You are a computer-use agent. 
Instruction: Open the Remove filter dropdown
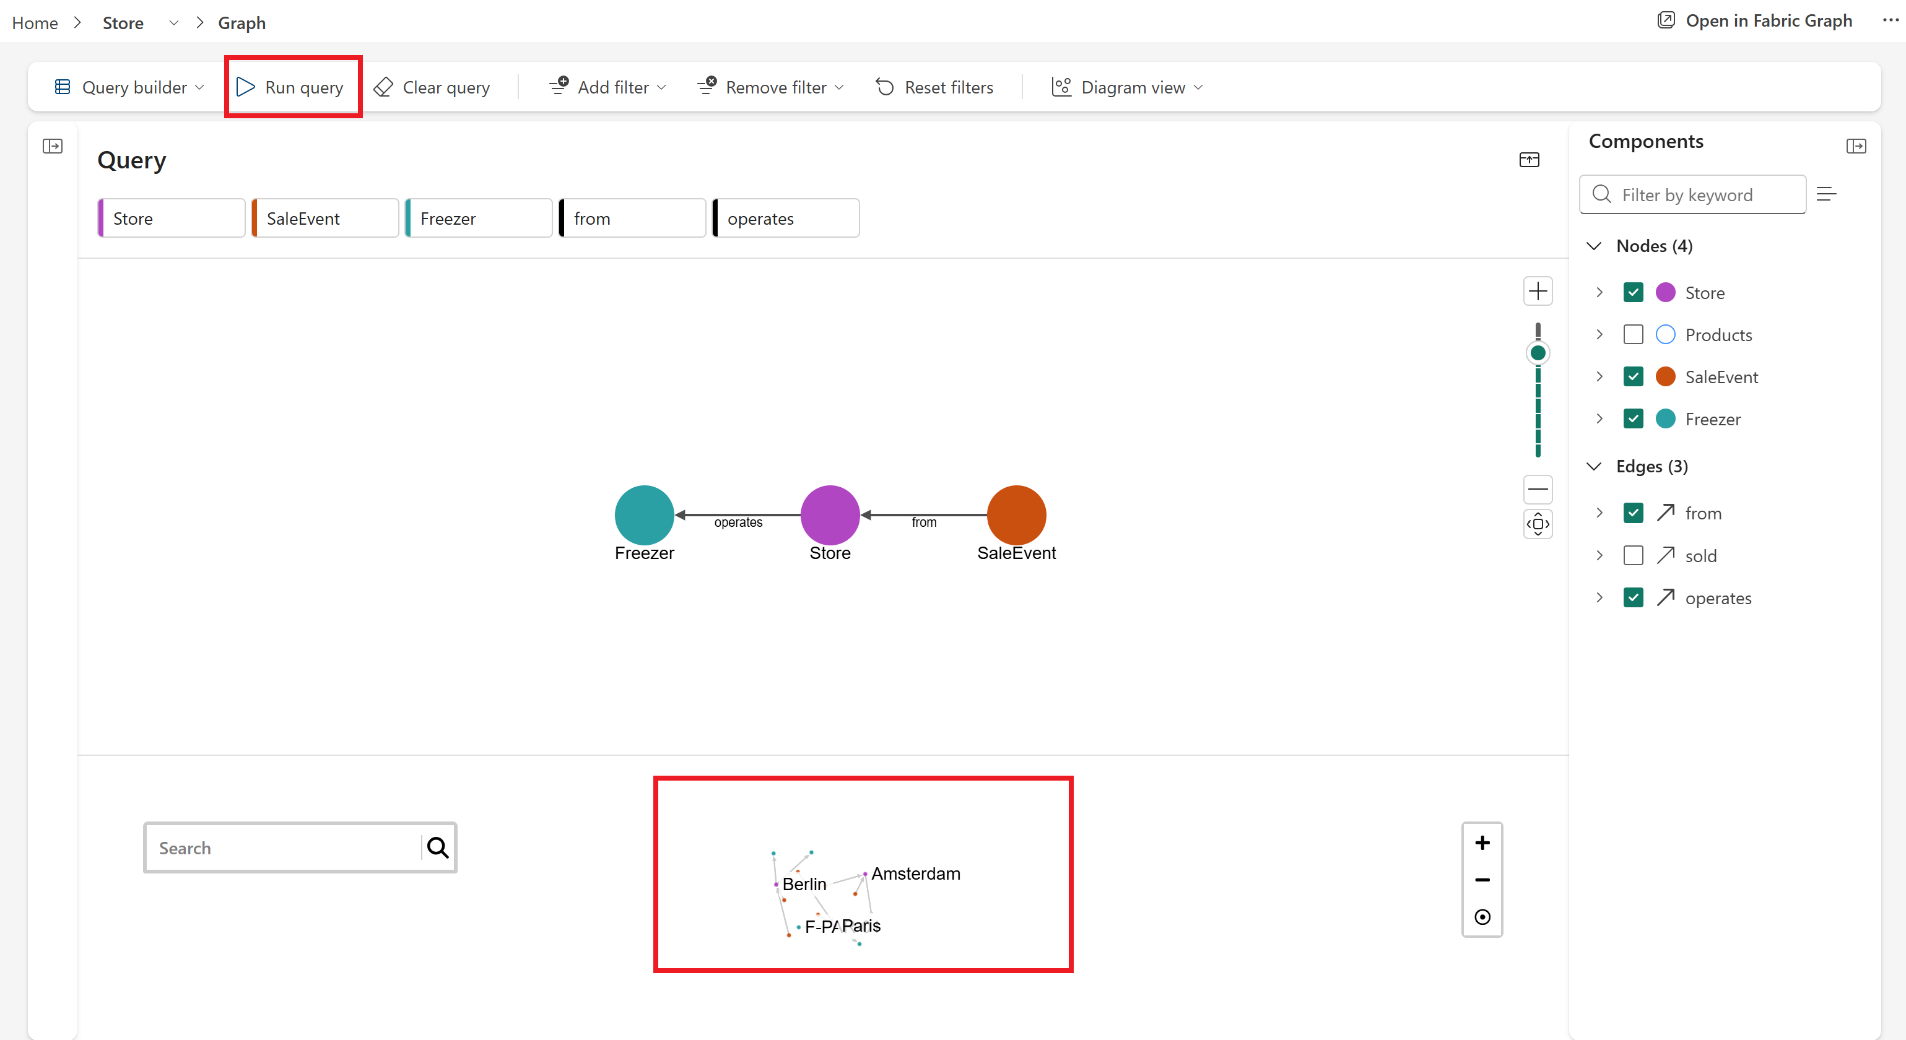click(838, 87)
